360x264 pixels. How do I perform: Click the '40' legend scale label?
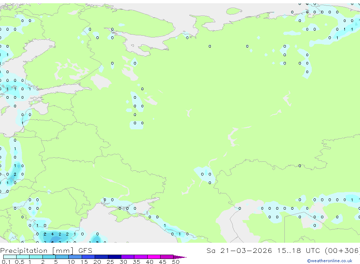click(149, 262)
